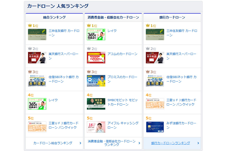The image size is (227, 151).
Task: Open プロミス 3分で融資可能 banner thumbnail
Action: [x=96, y=81]
